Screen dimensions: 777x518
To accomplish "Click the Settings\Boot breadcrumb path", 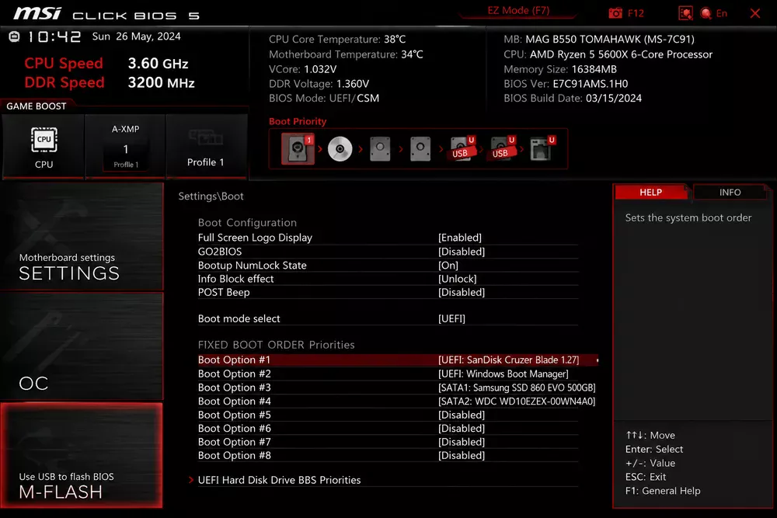I will (x=211, y=196).
